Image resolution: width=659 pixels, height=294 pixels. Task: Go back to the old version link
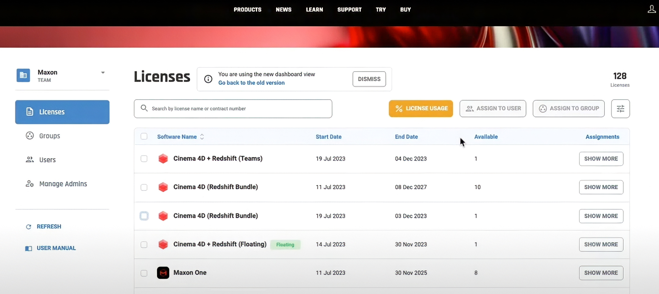click(251, 83)
